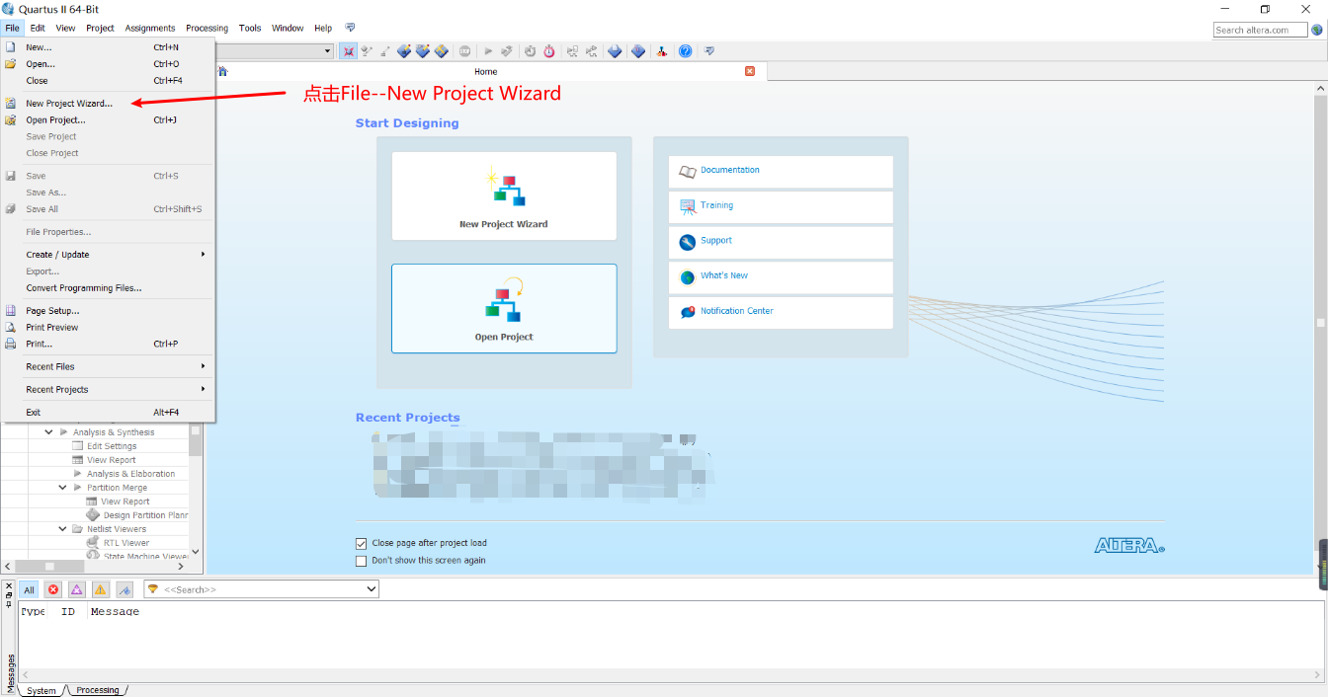Click the house icon on Home tab bar

coord(222,71)
